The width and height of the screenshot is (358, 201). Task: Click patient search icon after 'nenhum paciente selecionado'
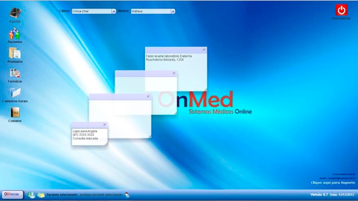127,195
